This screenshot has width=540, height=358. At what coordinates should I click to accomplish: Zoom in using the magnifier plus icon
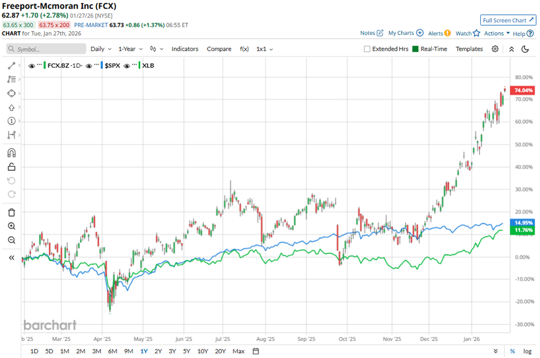pyautogui.click(x=11, y=226)
